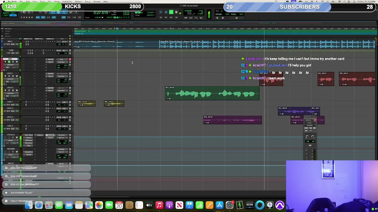Solo the REC track
The width and height of the screenshot is (378, 212).
(13, 62)
